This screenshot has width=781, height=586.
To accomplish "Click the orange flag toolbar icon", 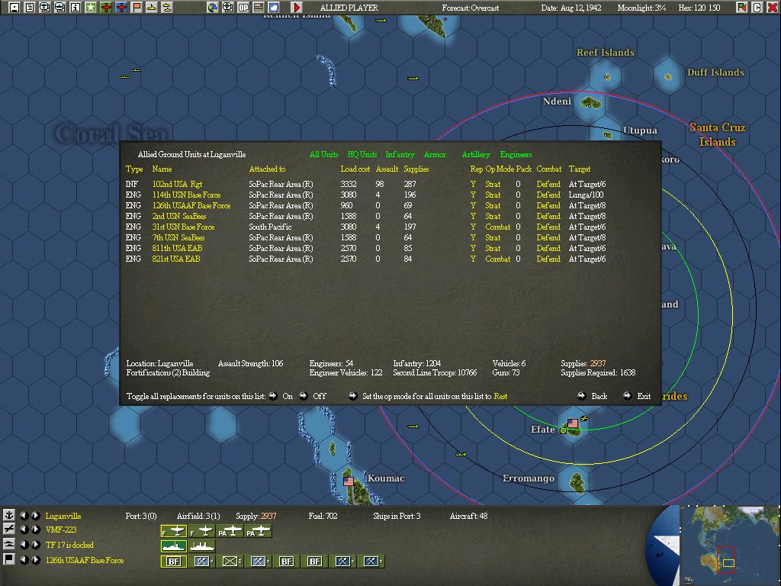I will [x=137, y=7].
